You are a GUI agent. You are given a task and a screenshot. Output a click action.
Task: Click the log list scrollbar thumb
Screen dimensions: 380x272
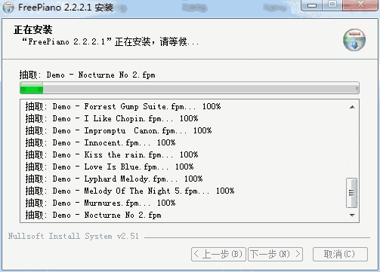pyautogui.click(x=351, y=193)
